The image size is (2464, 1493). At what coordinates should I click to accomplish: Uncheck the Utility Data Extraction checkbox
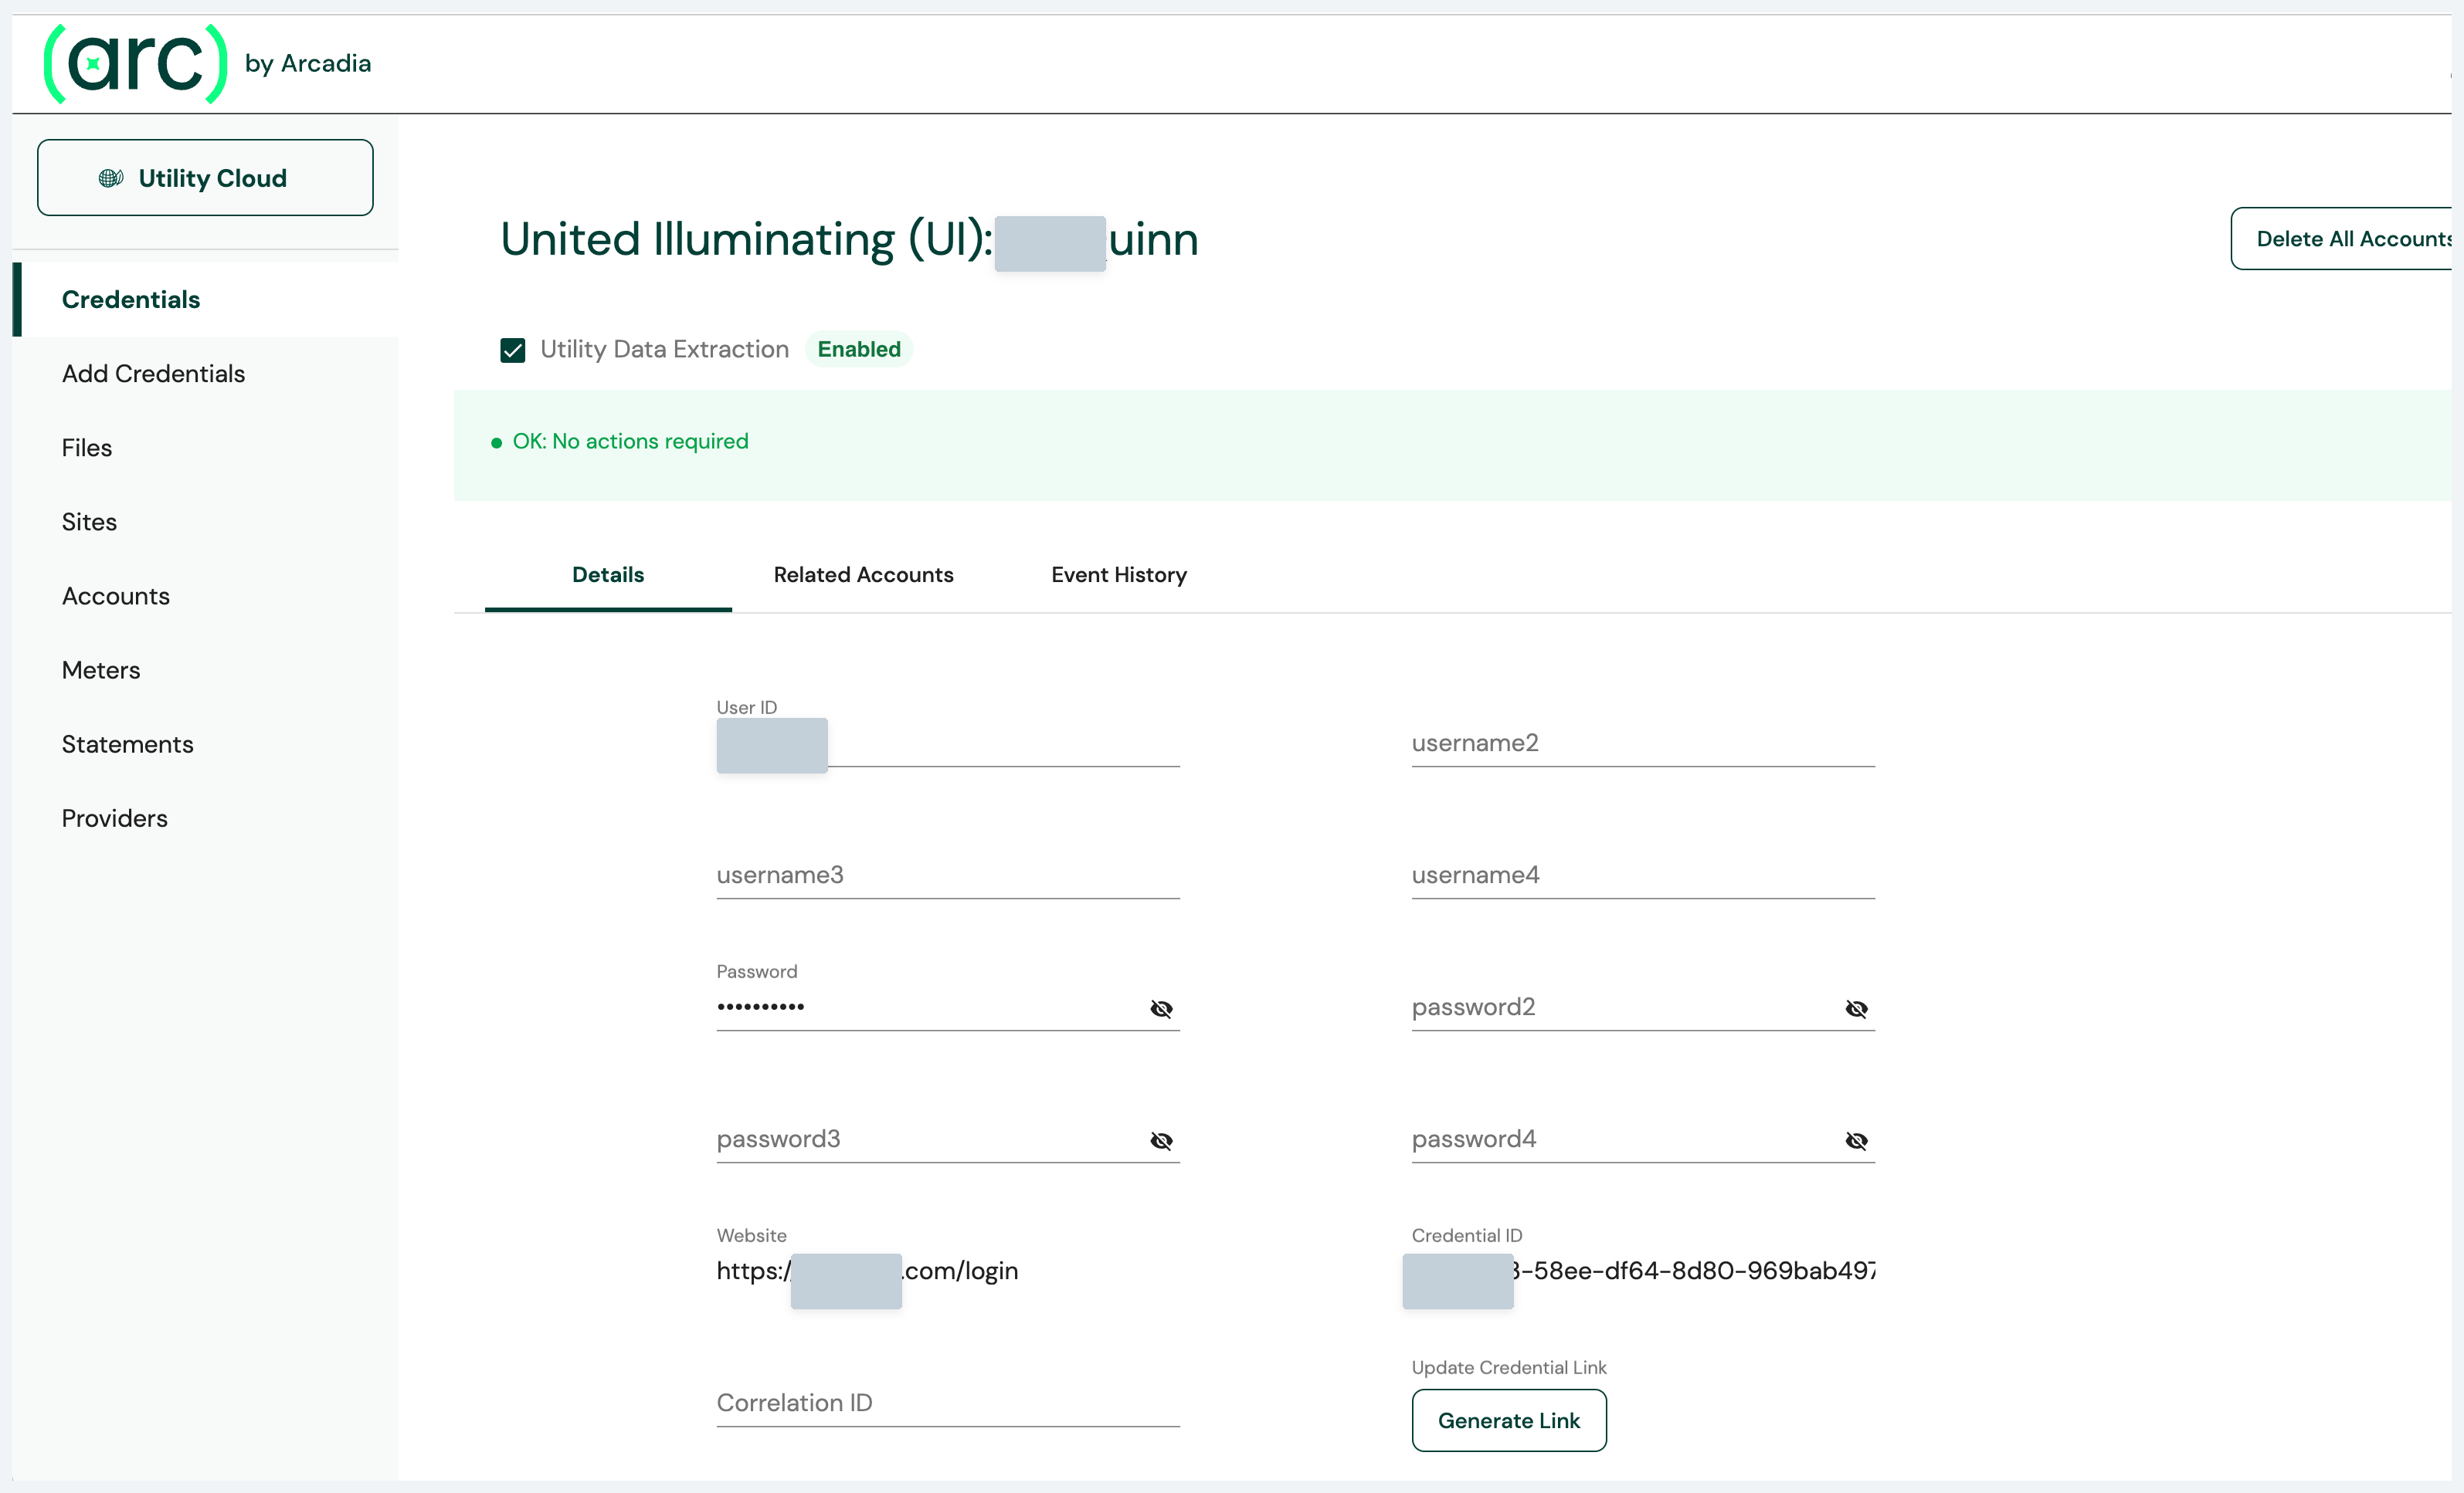coord(513,350)
